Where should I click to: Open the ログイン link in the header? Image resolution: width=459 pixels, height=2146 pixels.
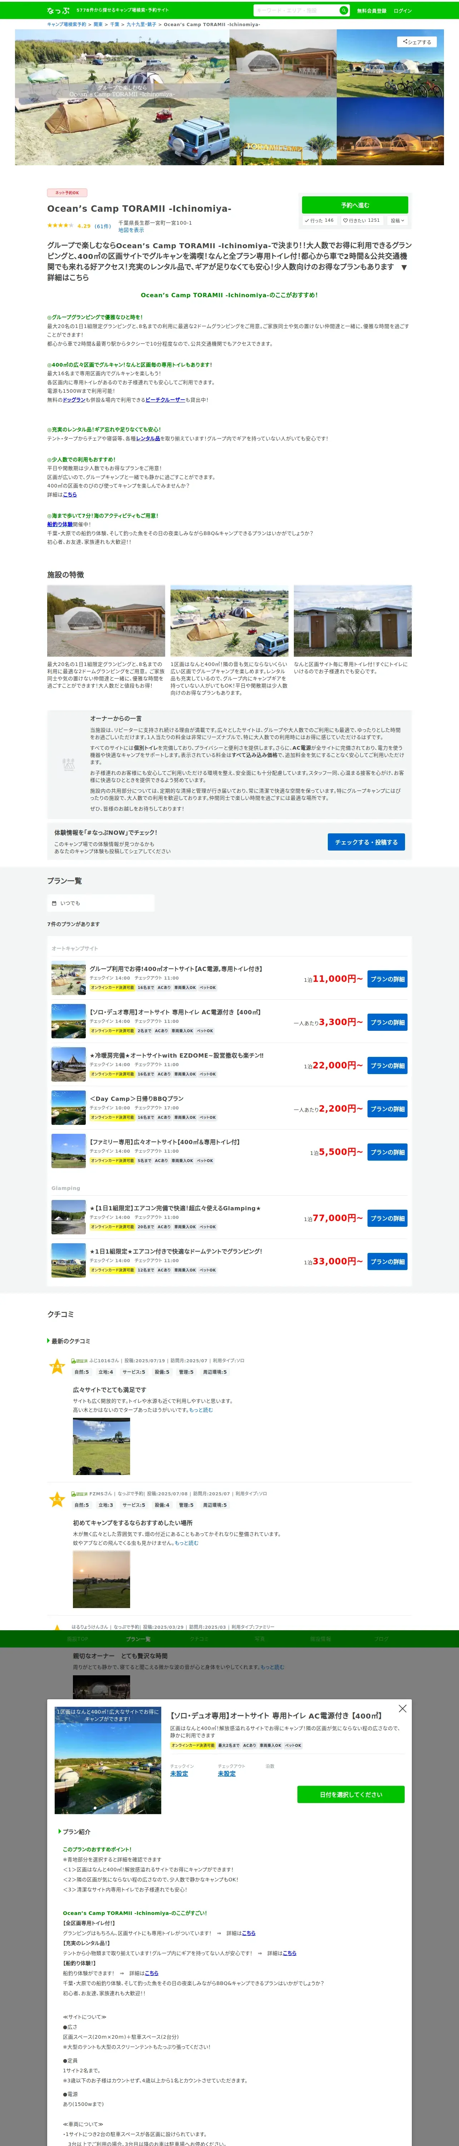tap(403, 11)
